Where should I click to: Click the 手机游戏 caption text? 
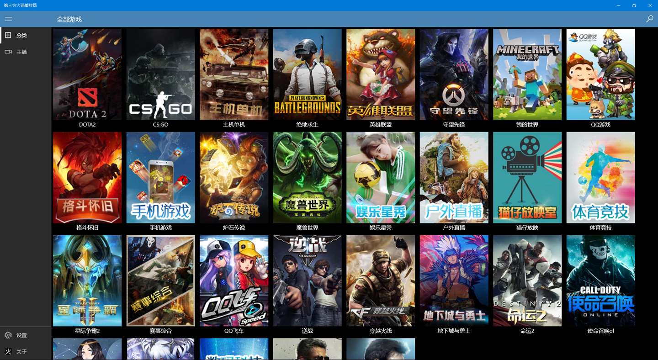coord(161,228)
